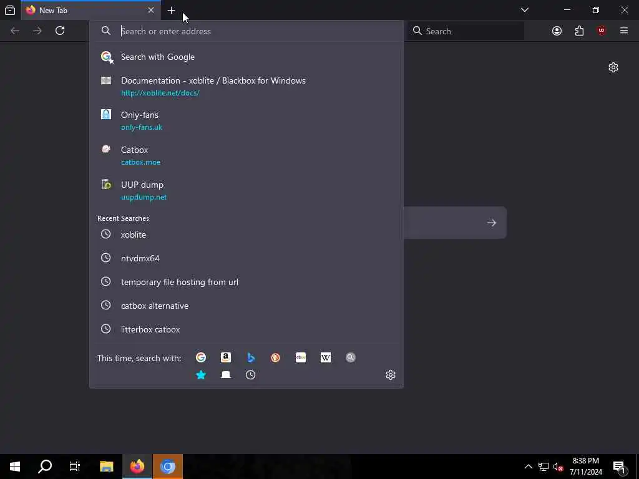
Task: Select recent search temporary file hosting from url
Action: point(246,282)
